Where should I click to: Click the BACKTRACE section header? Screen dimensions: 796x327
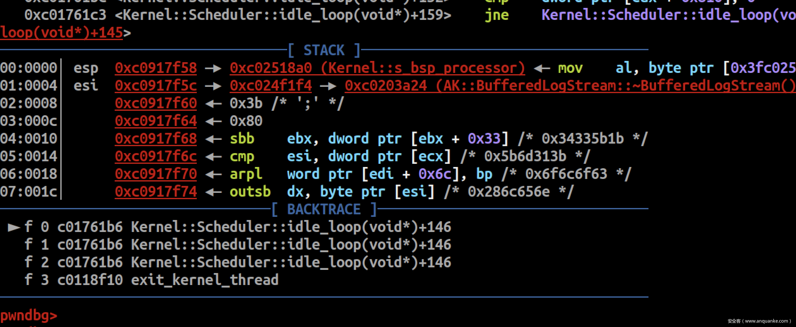[324, 210]
